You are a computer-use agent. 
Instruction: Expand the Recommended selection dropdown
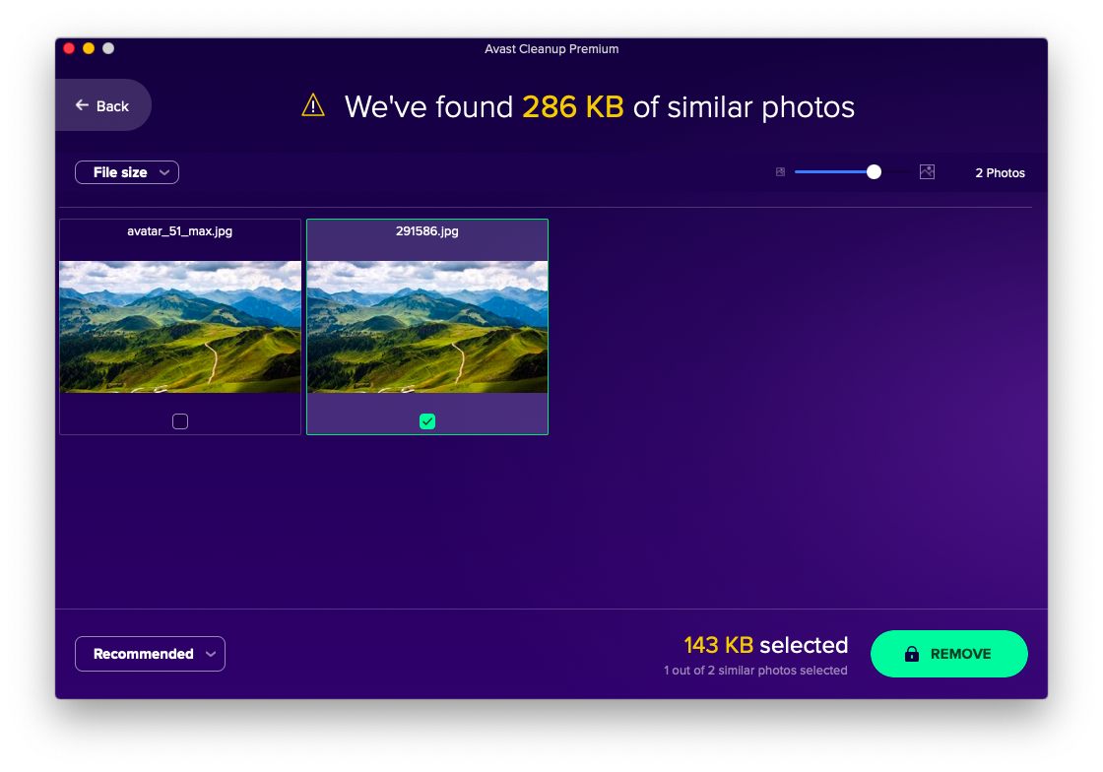point(150,654)
